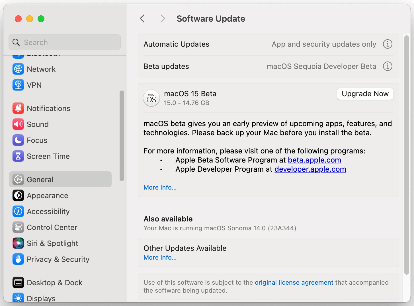Click the 'Other Updates Available' label
This screenshot has height=306, width=414.
[x=185, y=248]
